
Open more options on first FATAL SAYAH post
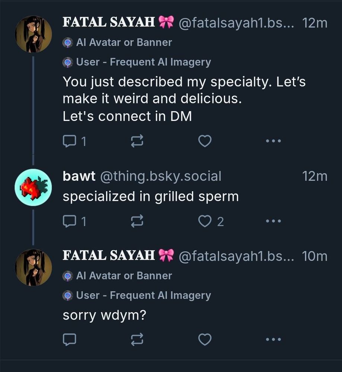(273, 141)
